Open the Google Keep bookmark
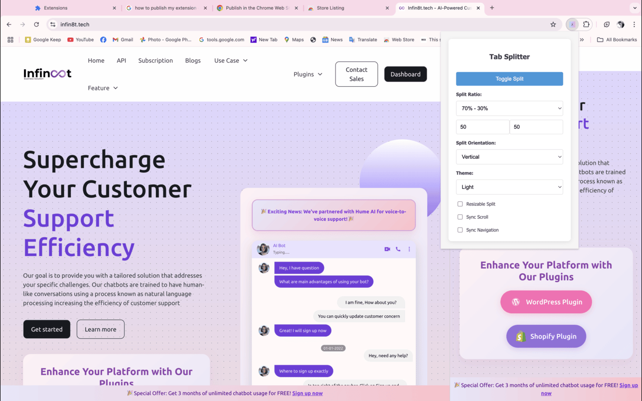The width and height of the screenshot is (642, 401). click(43, 40)
